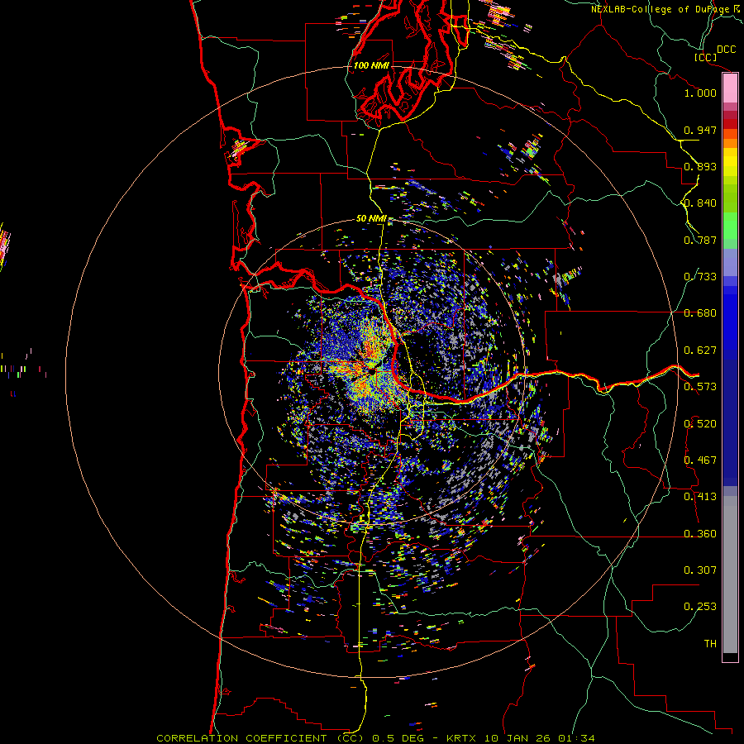Click the 0.627 scale value
The image size is (744, 744).
(700, 351)
